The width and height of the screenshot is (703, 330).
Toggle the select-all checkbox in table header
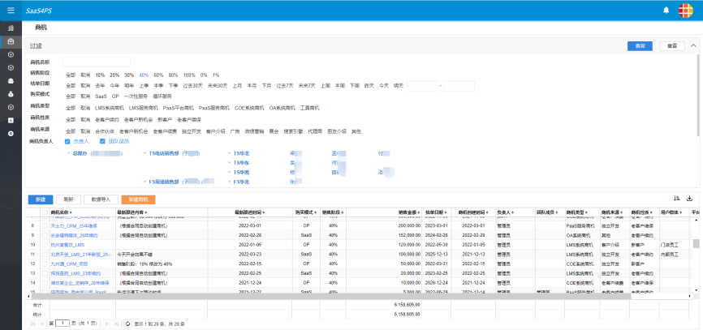coord(45,212)
